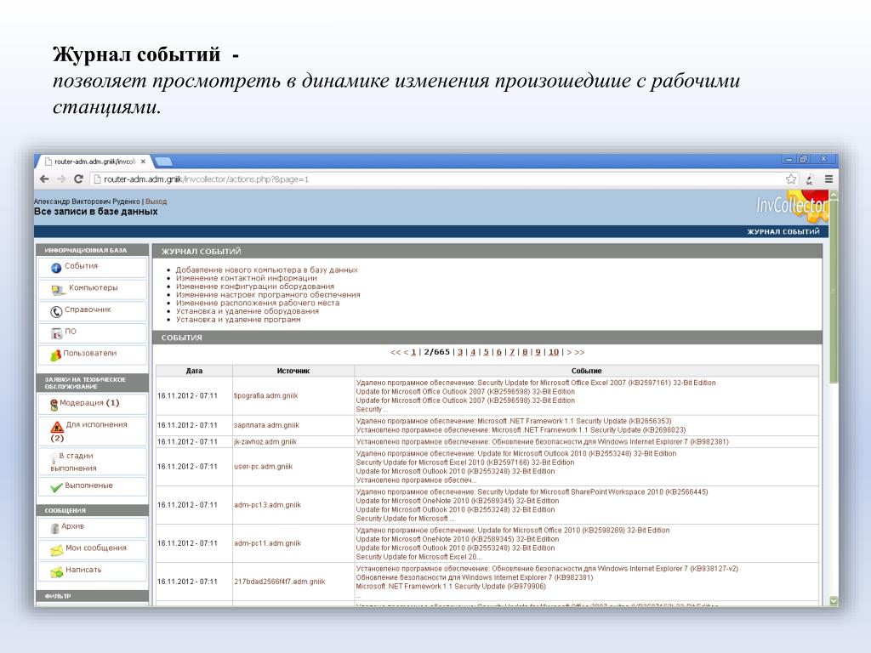Viewport: 871px width, 653px height.
Task: Click the Пользователи users icon
Action: coord(55,355)
